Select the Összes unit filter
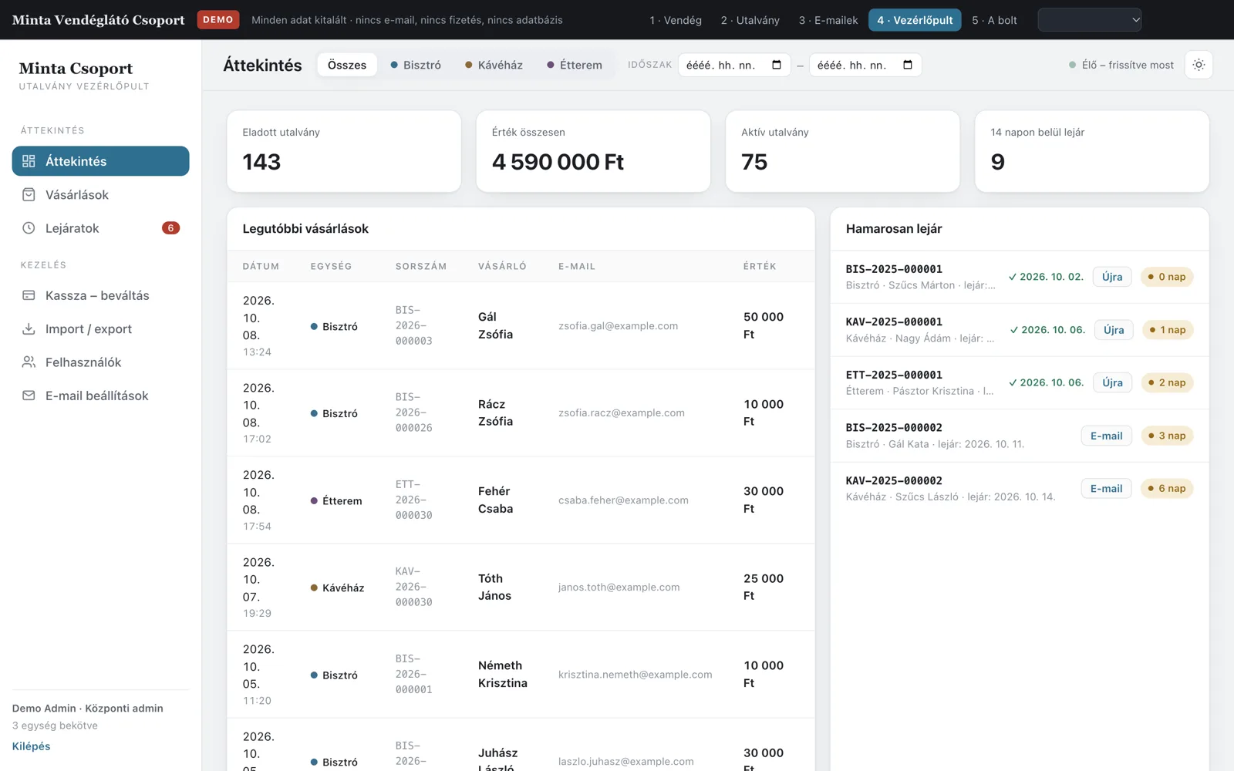 click(x=347, y=65)
